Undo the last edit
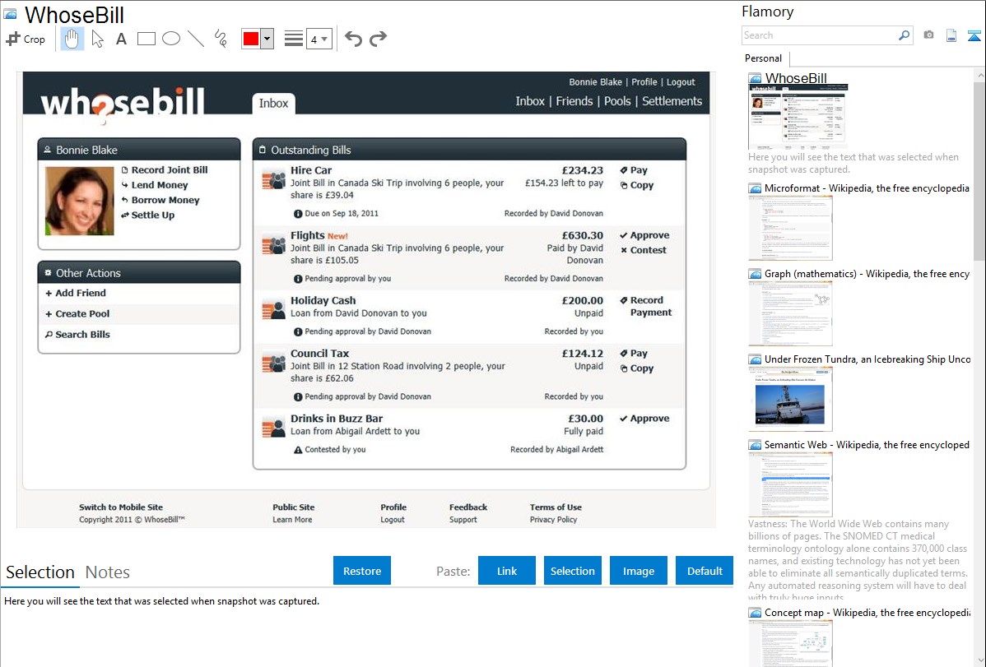 click(x=353, y=39)
